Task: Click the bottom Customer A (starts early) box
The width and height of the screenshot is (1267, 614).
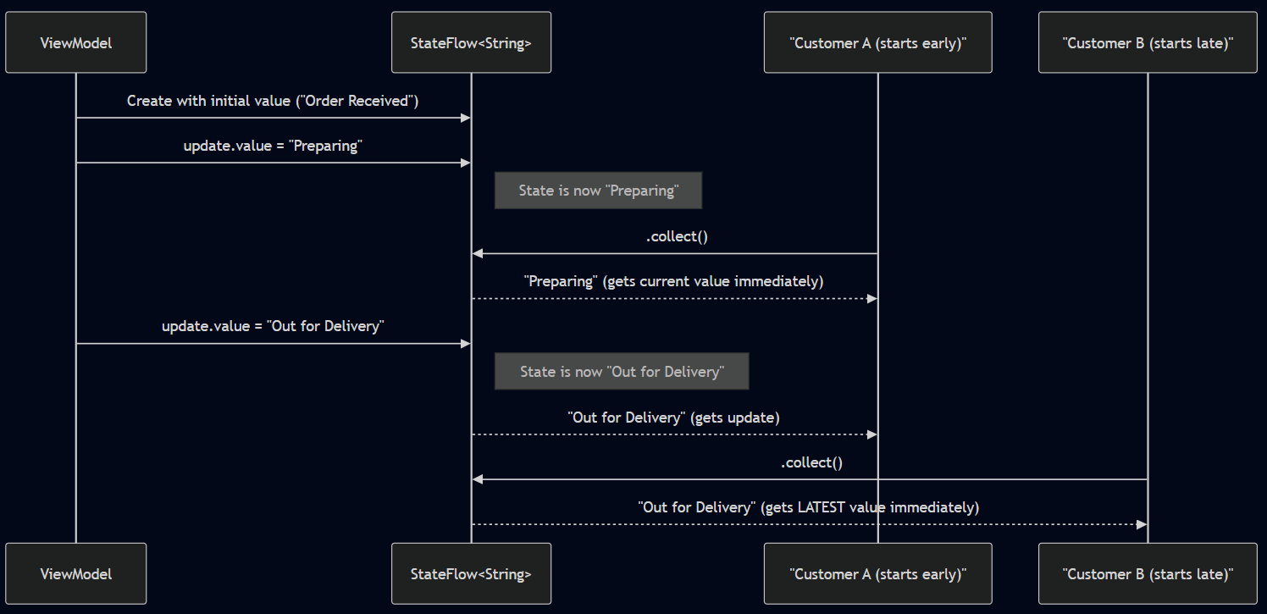Action: 877,573
